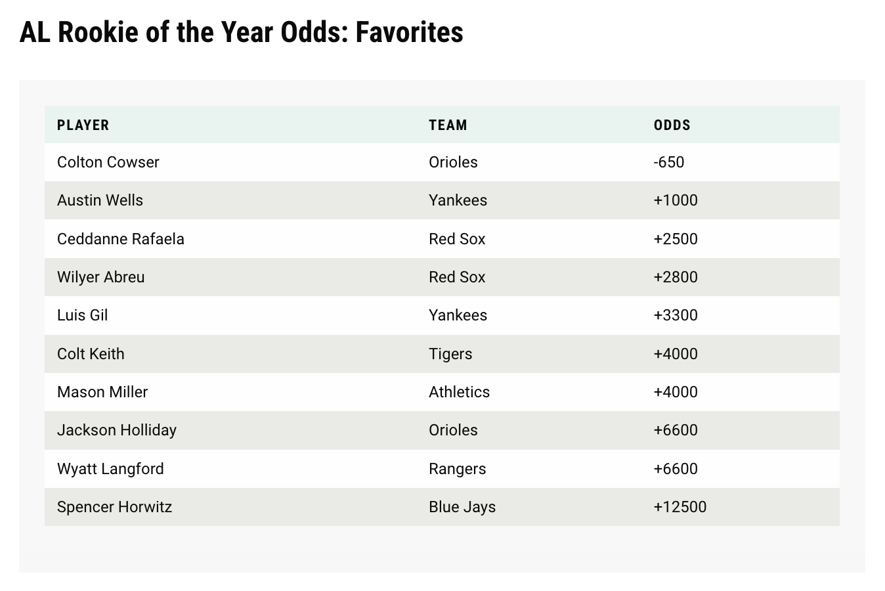The width and height of the screenshot is (885, 591).
Task: Click the PLAYER column header
Action: tap(83, 125)
